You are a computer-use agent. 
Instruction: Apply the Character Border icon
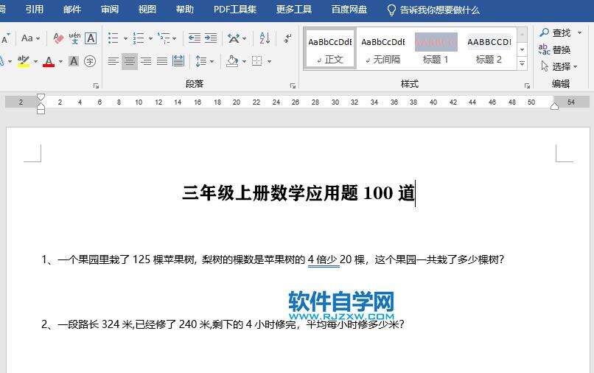click(x=91, y=38)
